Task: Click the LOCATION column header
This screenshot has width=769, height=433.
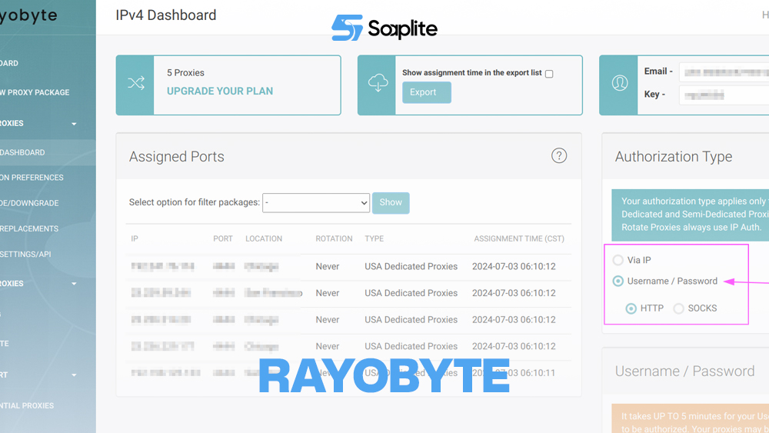Action: (x=264, y=239)
